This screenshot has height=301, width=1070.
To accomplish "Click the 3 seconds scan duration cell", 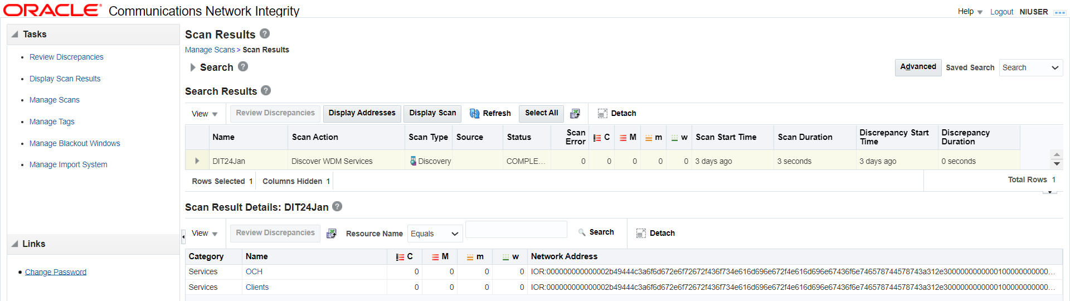I will [x=814, y=161].
